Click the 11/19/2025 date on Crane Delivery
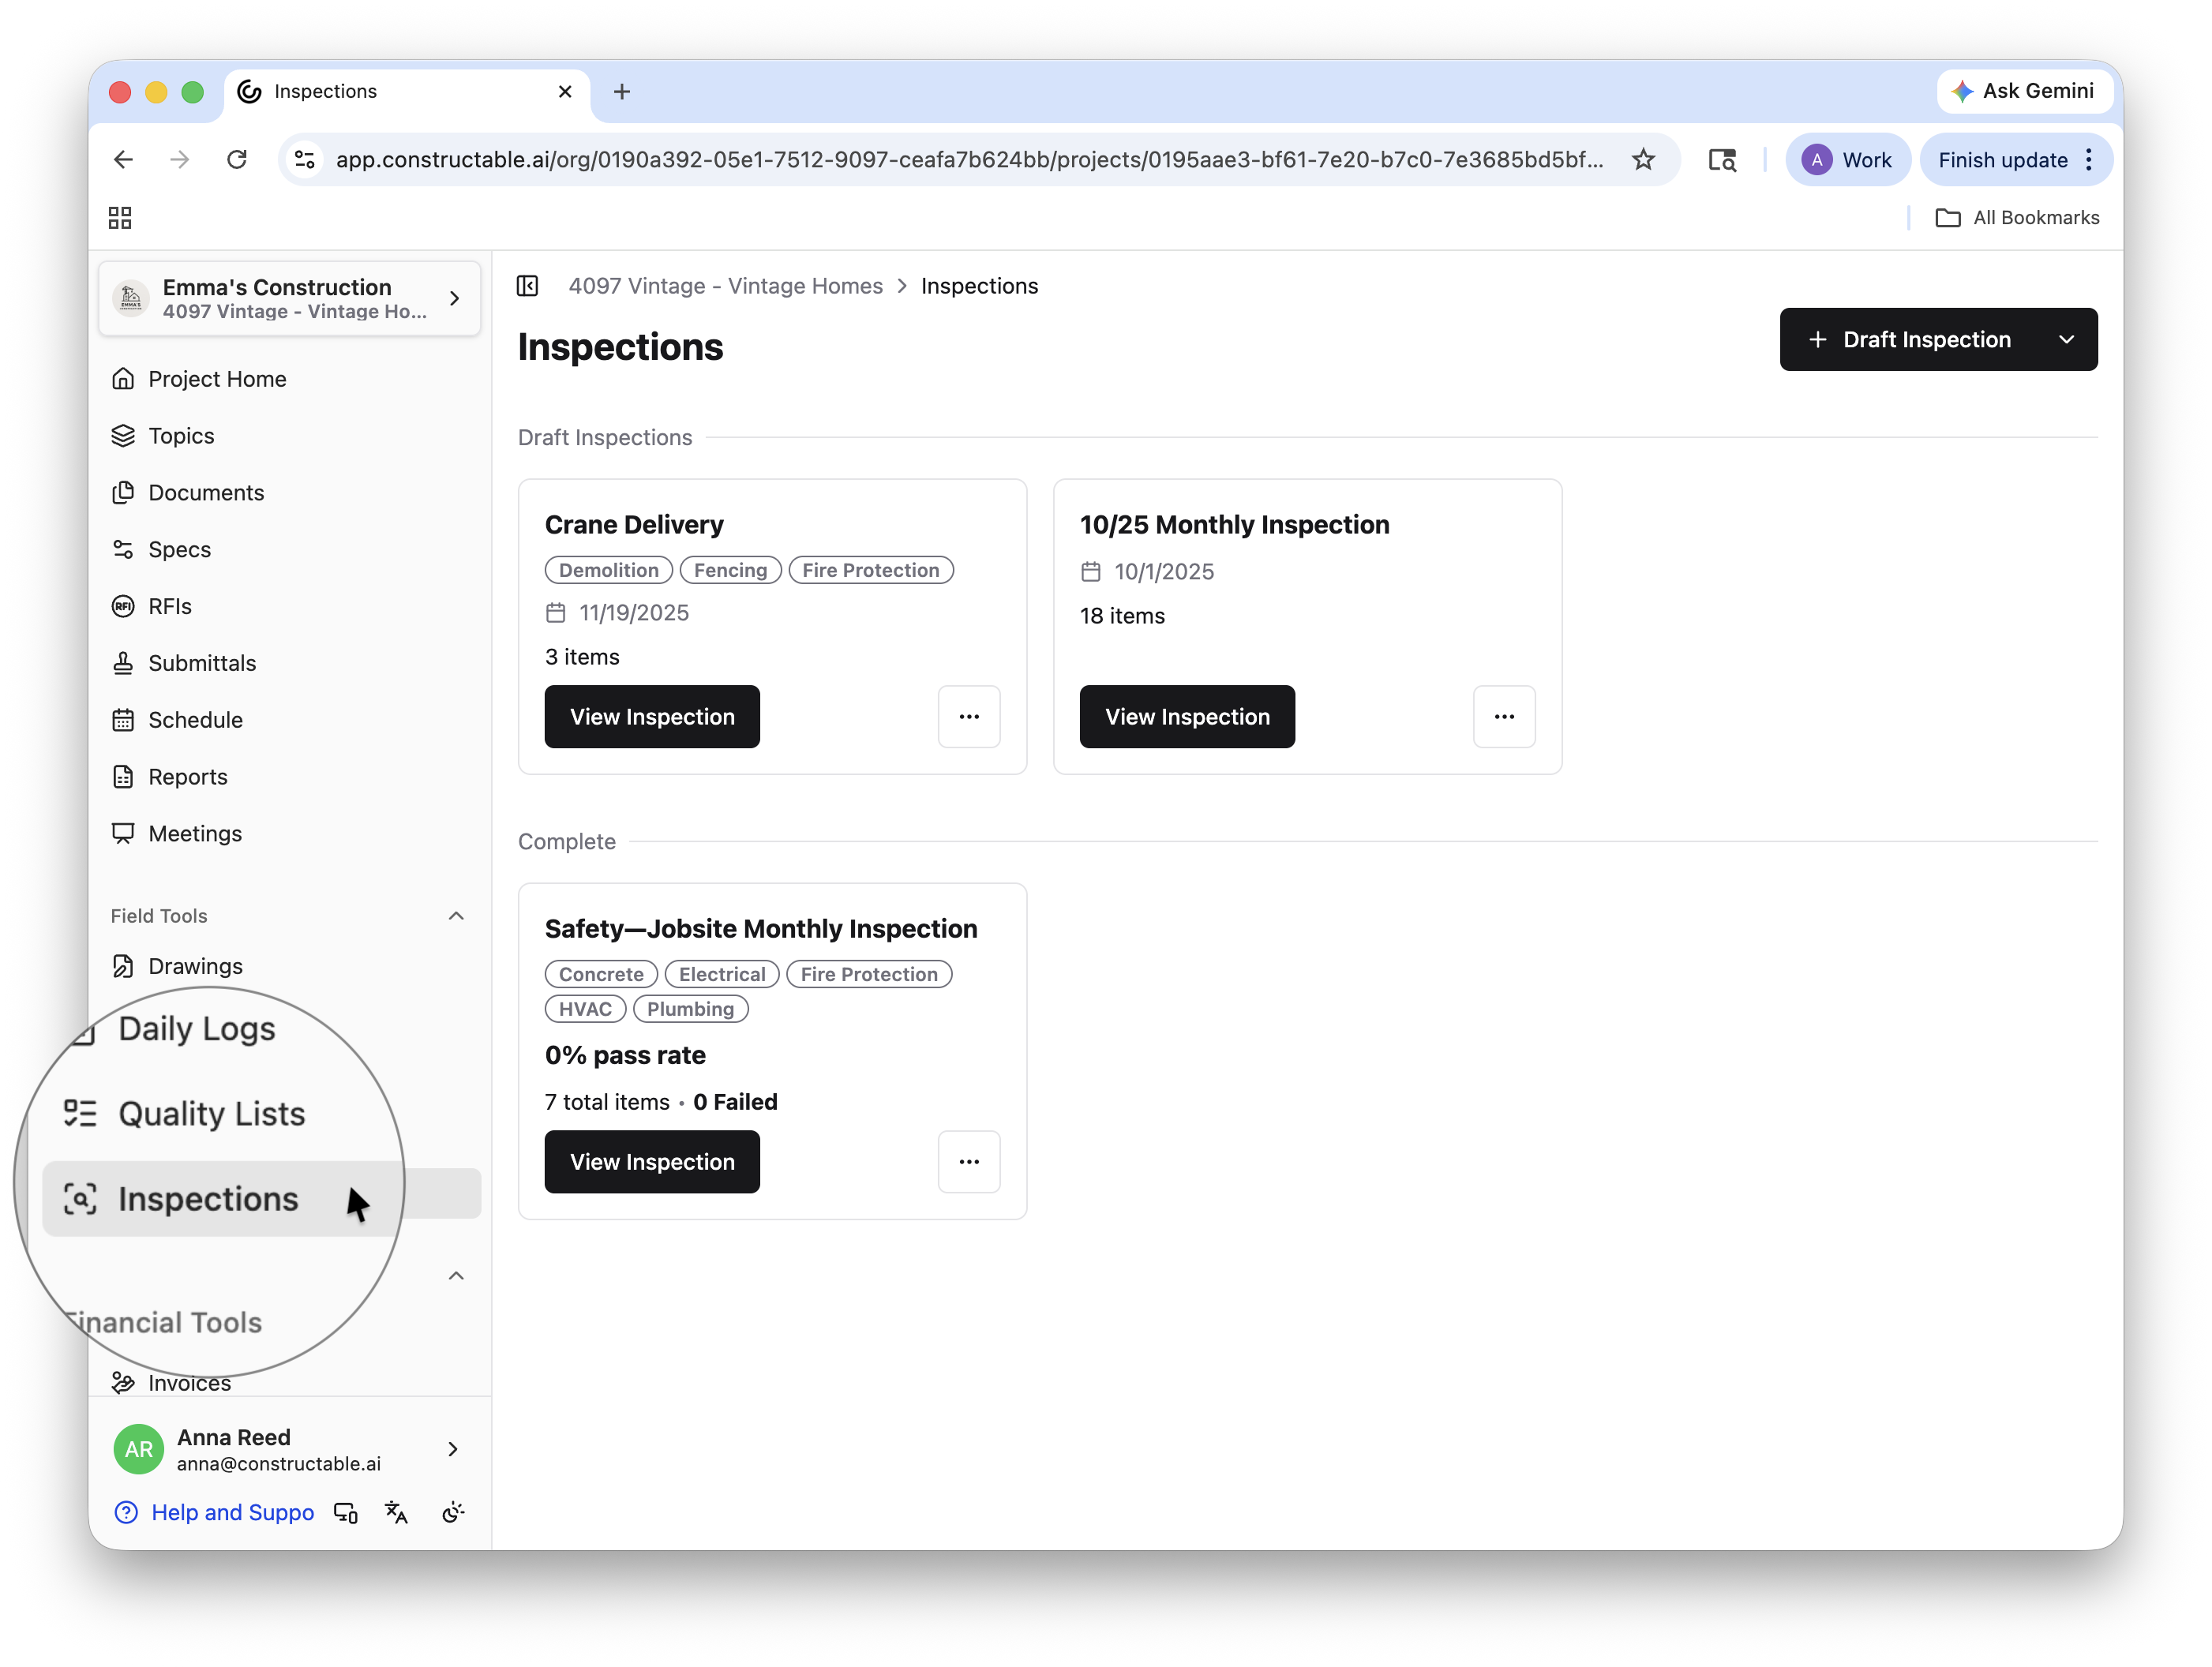Image resolution: width=2212 pixels, height=1667 pixels. click(634, 613)
